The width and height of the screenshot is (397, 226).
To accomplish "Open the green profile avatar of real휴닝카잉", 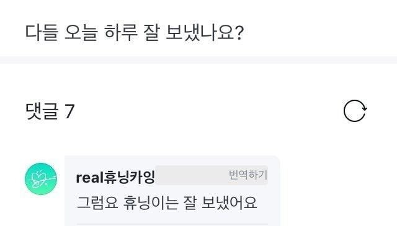I will 41,179.
